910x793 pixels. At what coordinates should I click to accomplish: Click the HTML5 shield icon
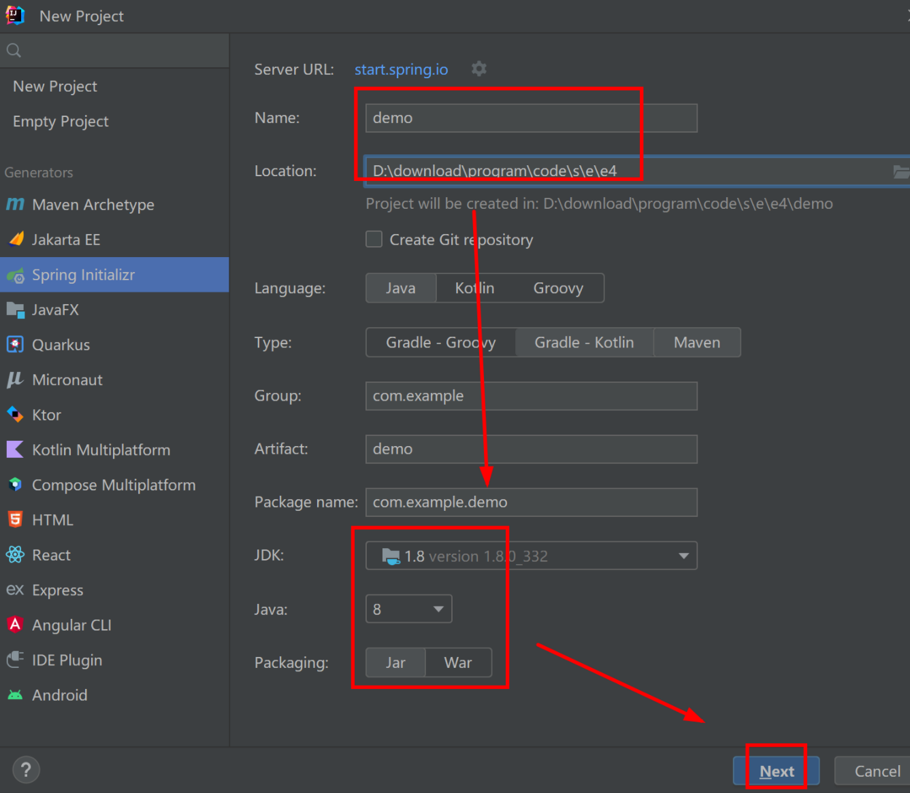point(15,520)
